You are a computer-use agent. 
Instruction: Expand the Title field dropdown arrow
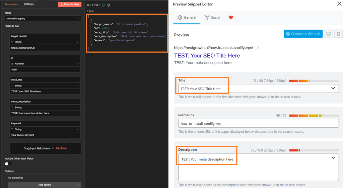[333, 88]
